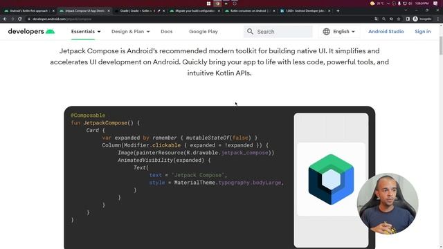Click the 'intuitive Kotlin APIs.' text
This screenshot has width=443, height=249.
(219, 73)
